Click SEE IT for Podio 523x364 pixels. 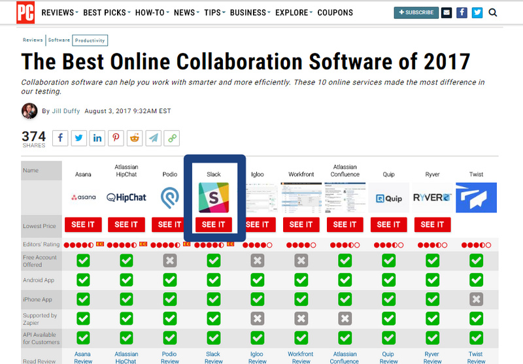point(167,225)
